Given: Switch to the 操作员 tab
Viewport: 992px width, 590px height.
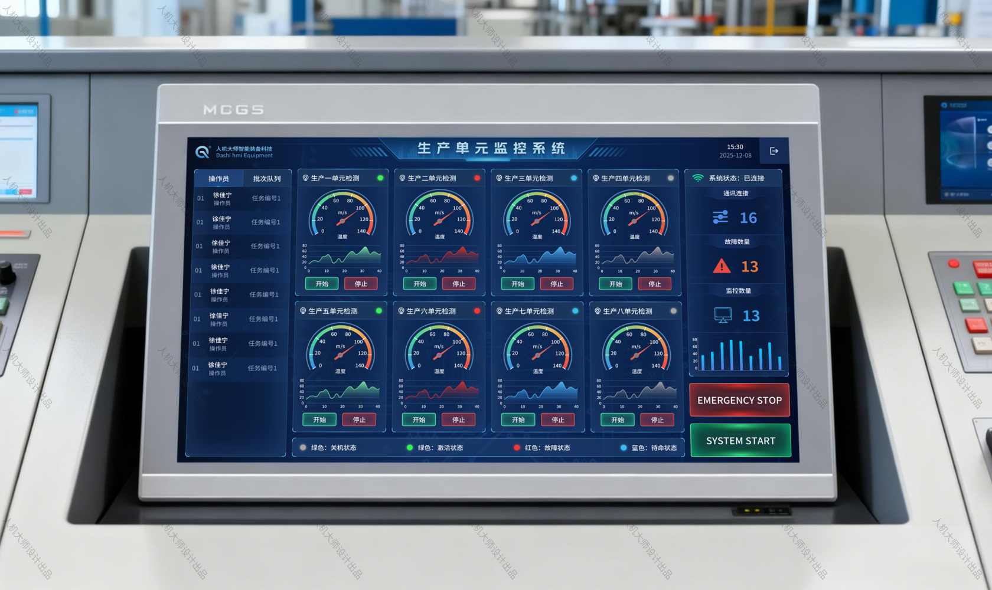Looking at the screenshot, I should [x=218, y=178].
